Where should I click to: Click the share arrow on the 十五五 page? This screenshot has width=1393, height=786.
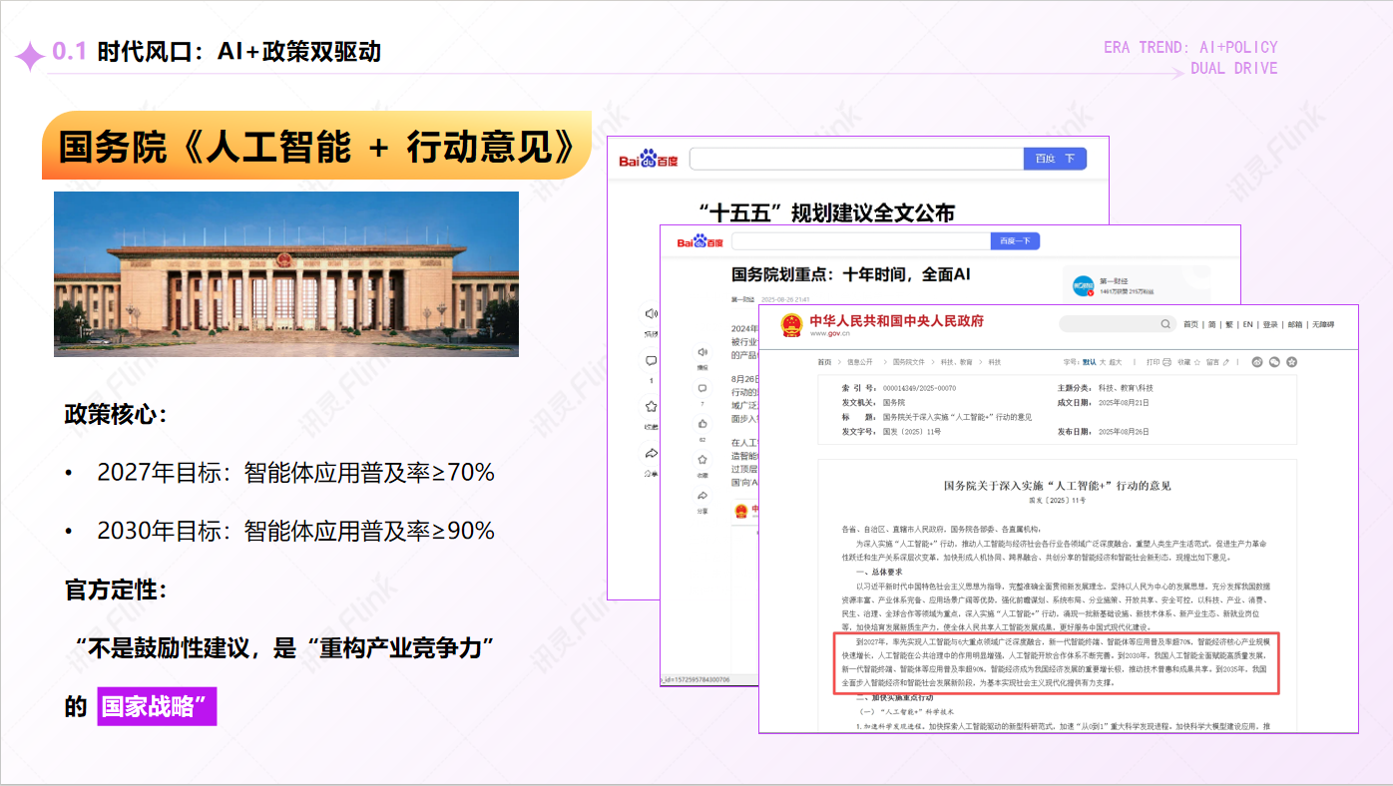point(652,454)
